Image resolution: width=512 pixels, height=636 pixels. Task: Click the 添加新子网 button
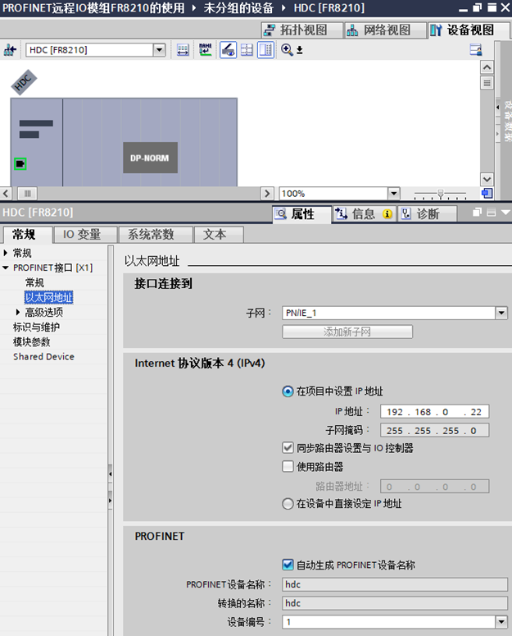pyautogui.click(x=347, y=332)
